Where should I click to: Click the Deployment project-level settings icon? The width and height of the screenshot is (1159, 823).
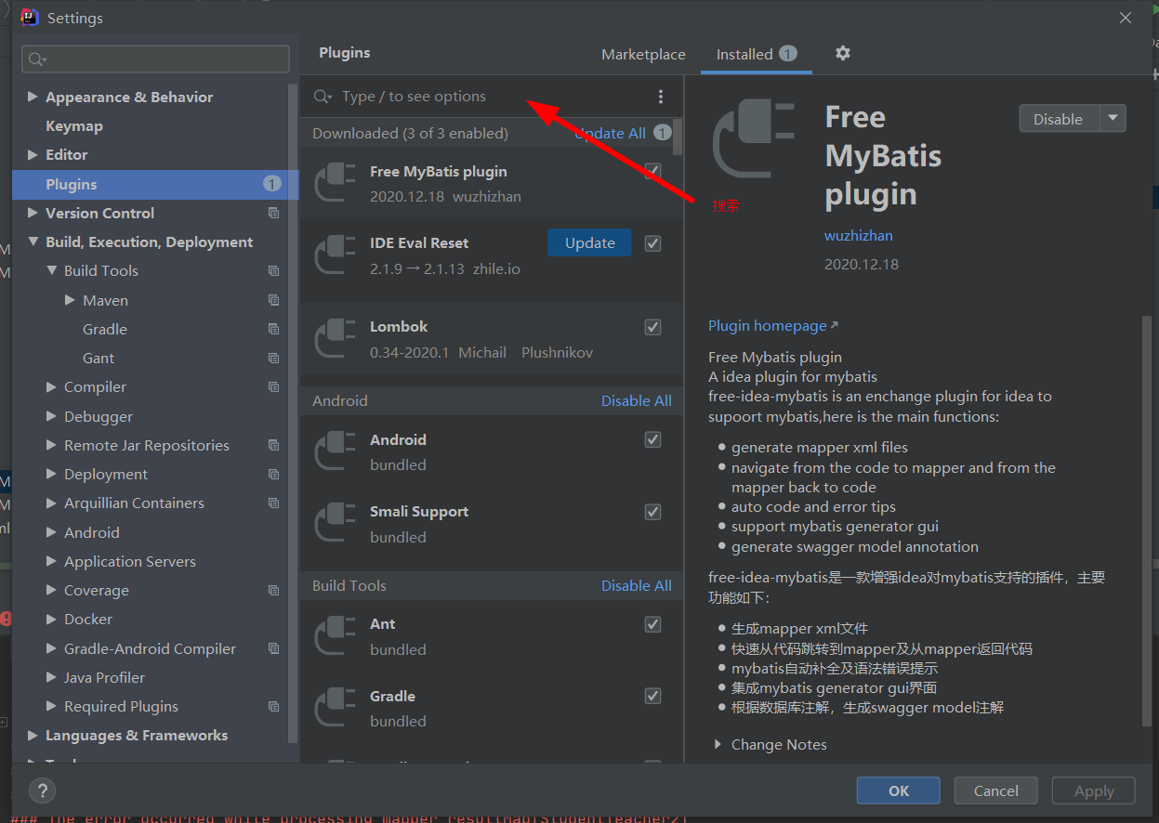point(273,474)
